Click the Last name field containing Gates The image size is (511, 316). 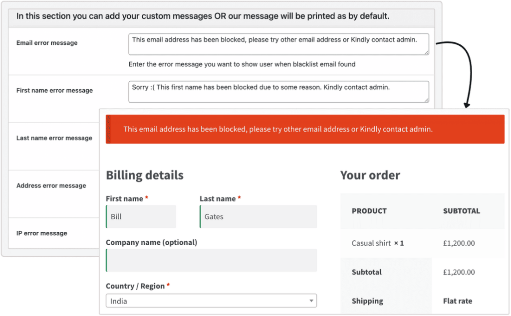point(258,217)
